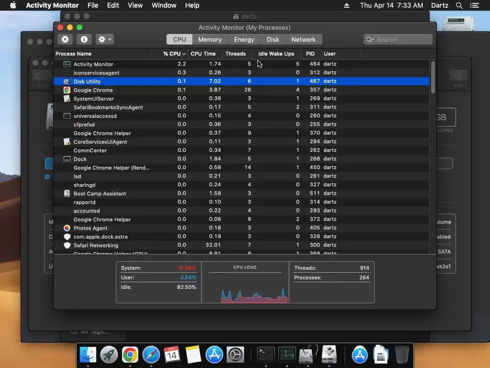Viewport: 490px width, 368px height.
Task: Click Boot Camp Assistant icon in Dock
Action: pyautogui.click(x=329, y=355)
